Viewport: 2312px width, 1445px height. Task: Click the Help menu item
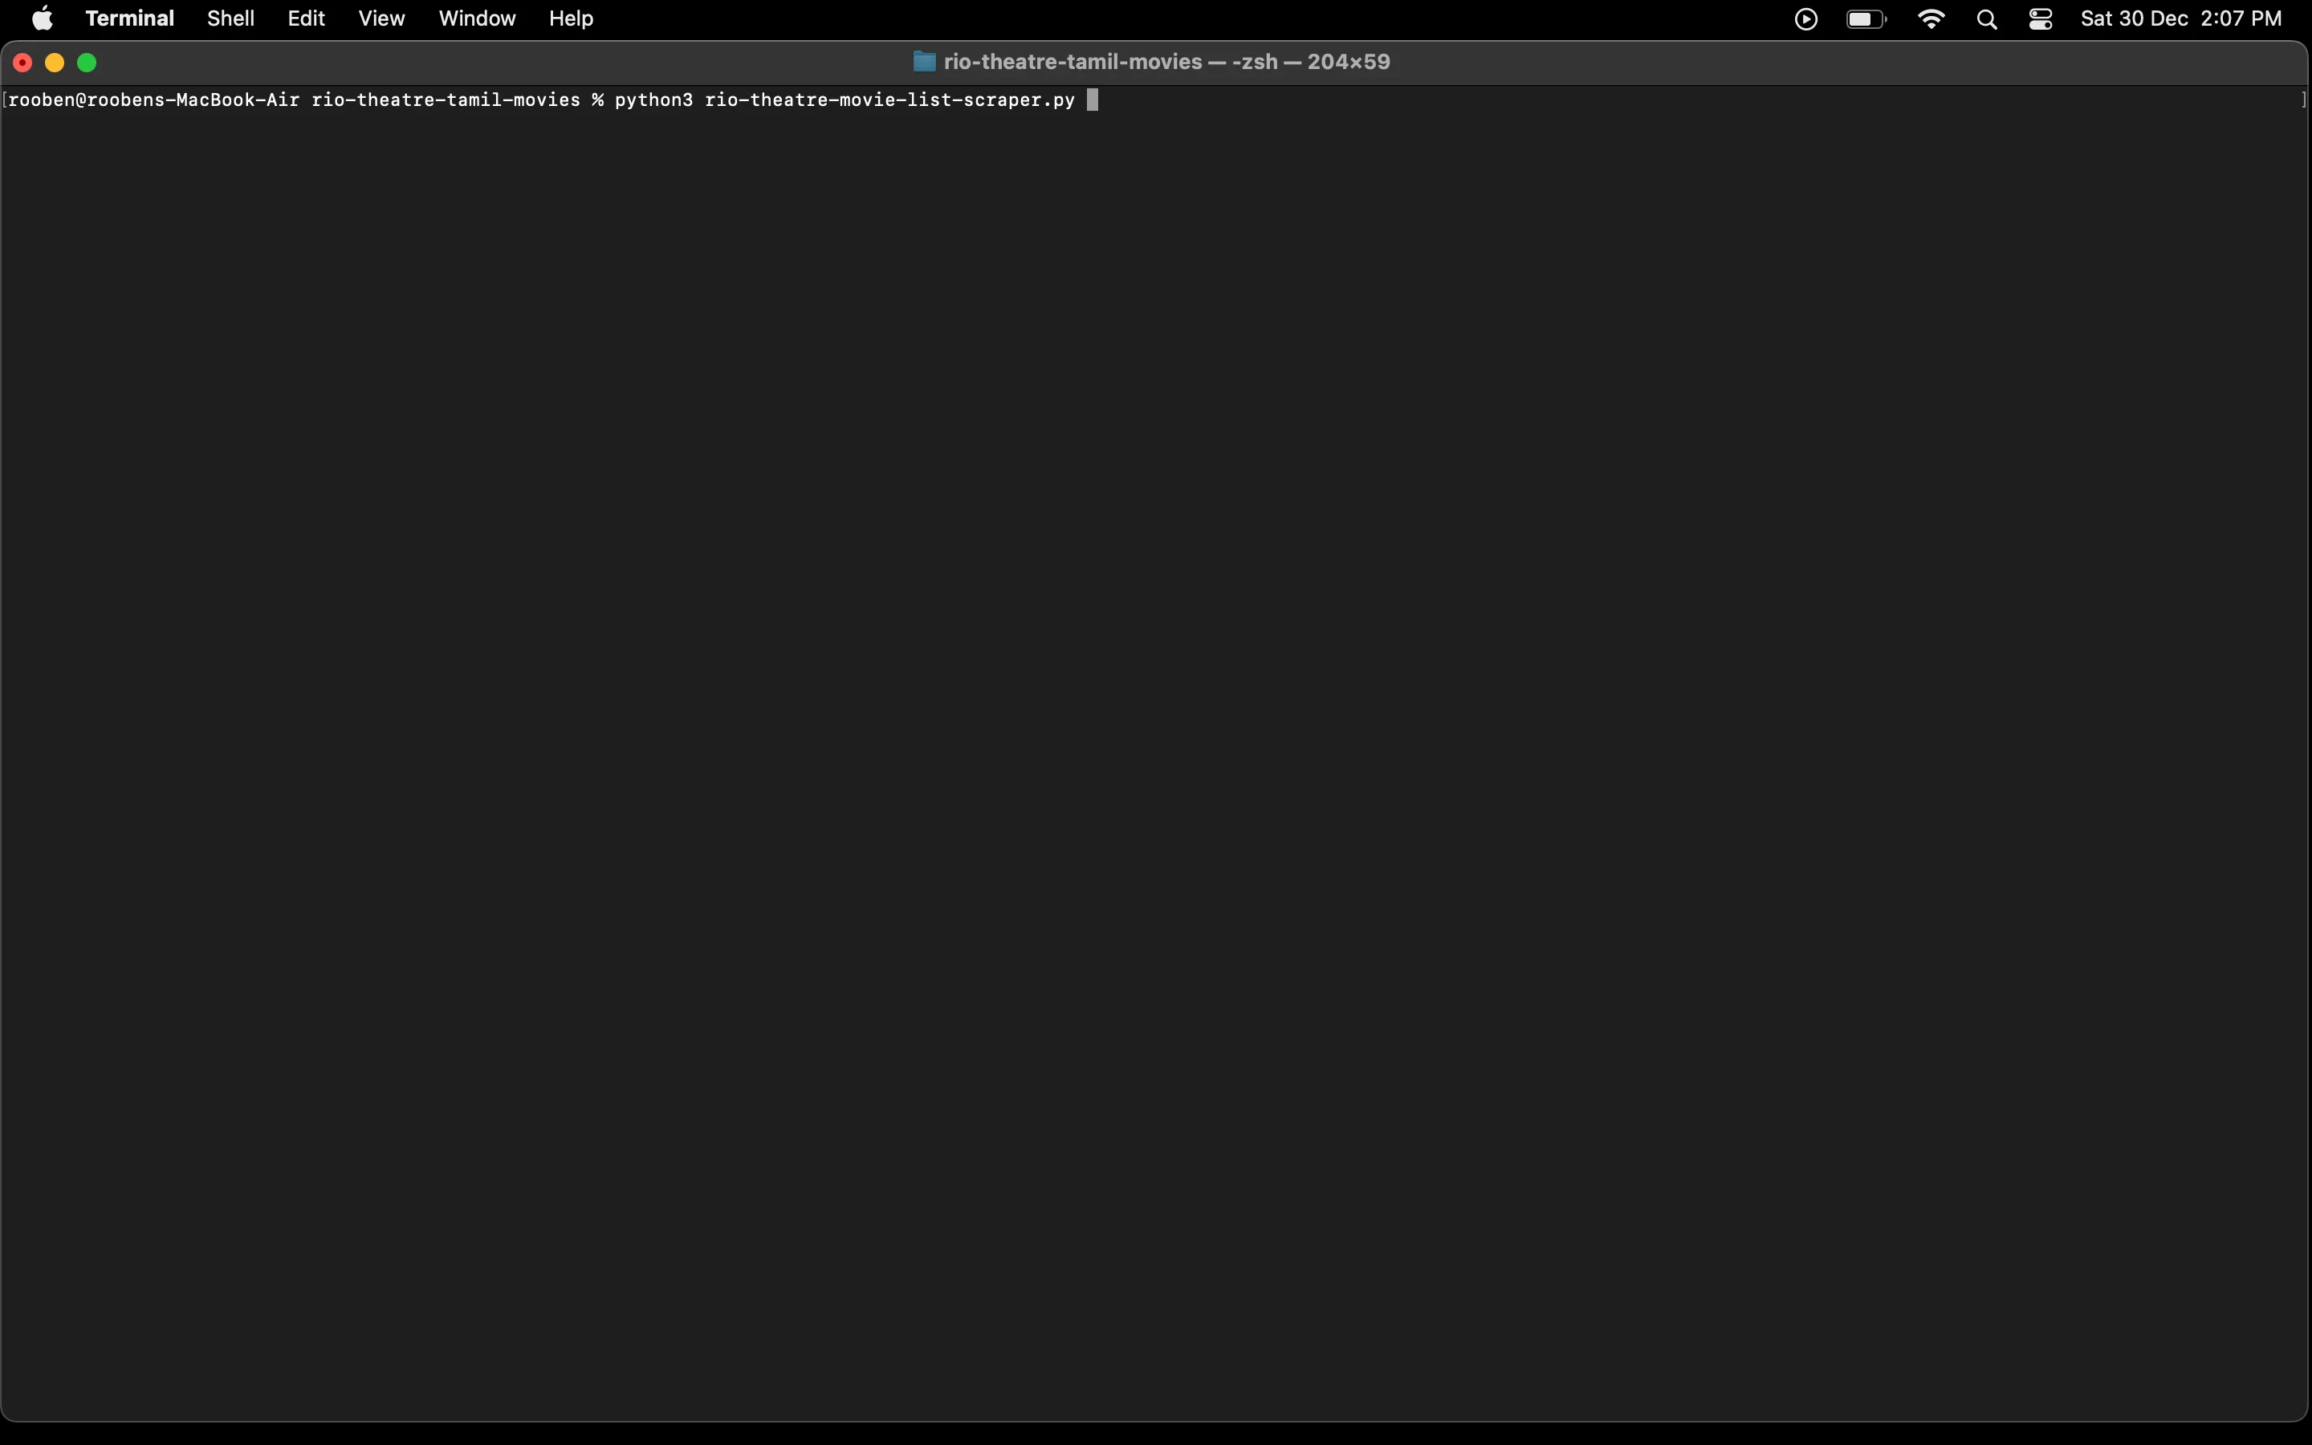coord(571,18)
